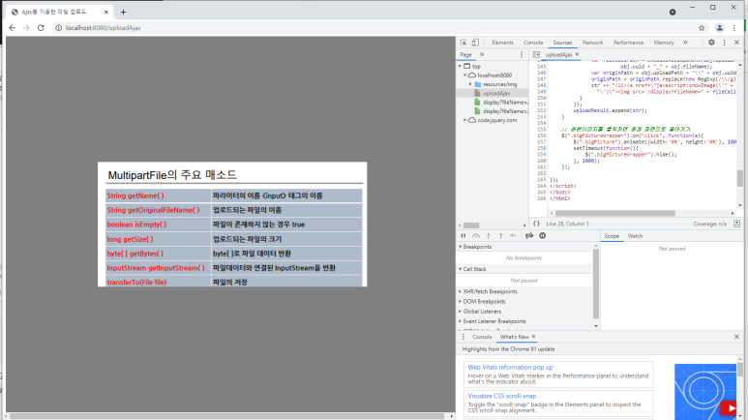Click the step out of function icon
The image size is (748, 420).
coord(500,236)
